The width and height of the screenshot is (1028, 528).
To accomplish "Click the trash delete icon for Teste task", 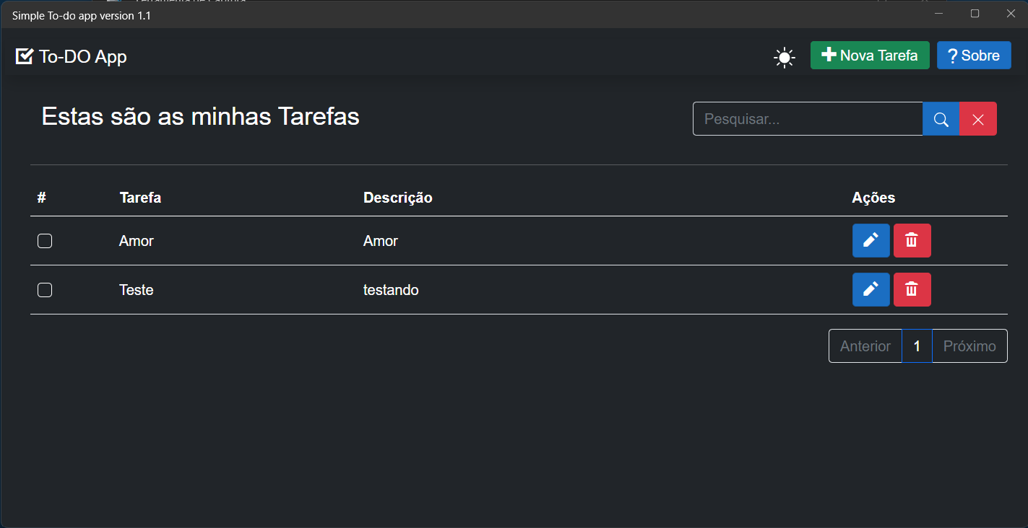I will (x=912, y=289).
